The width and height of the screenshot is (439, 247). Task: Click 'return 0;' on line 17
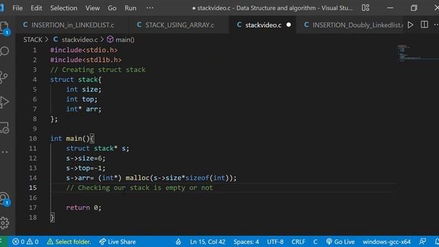(84, 207)
